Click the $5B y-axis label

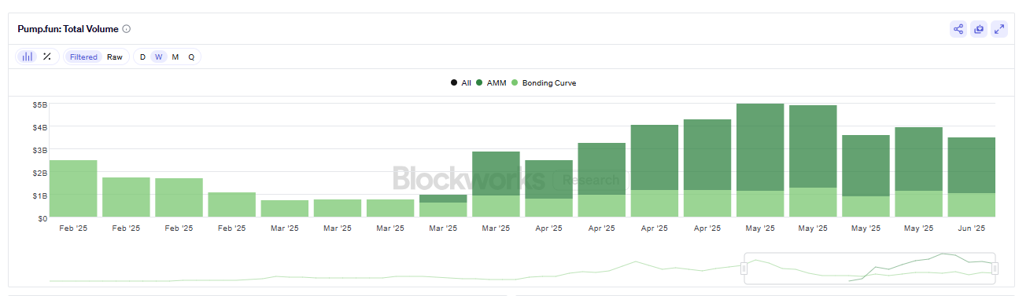pos(39,104)
